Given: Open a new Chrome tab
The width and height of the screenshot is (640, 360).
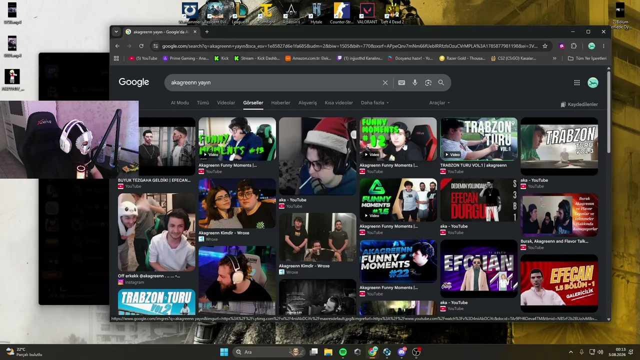Looking at the screenshot, I should pos(207,31).
